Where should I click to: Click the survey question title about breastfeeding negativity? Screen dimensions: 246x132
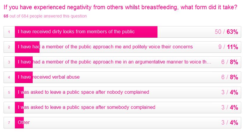coord(120,7)
